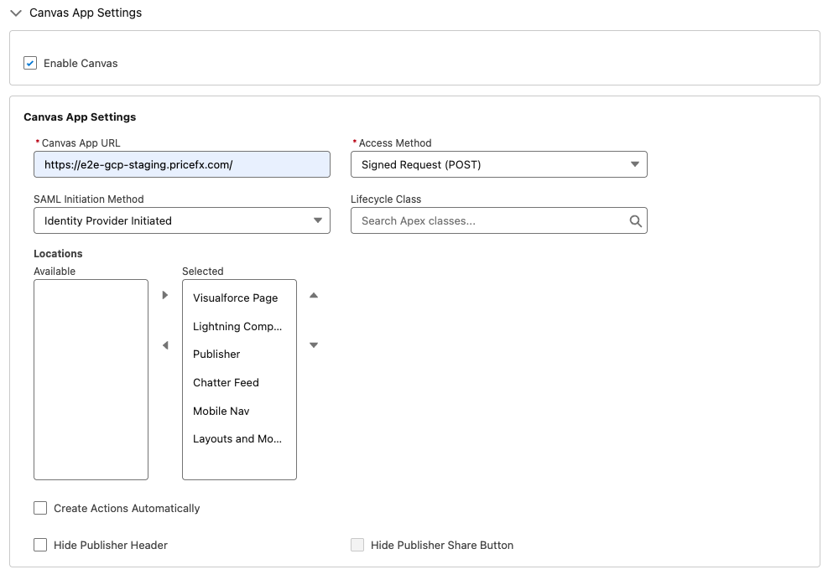
Task: Open the SAML Initiation Method dropdown
Action: (182, 220)
